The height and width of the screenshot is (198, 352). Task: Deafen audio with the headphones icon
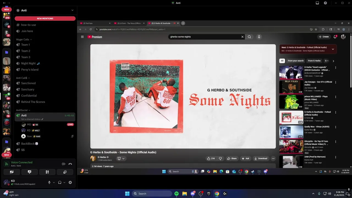pos(60,182)
